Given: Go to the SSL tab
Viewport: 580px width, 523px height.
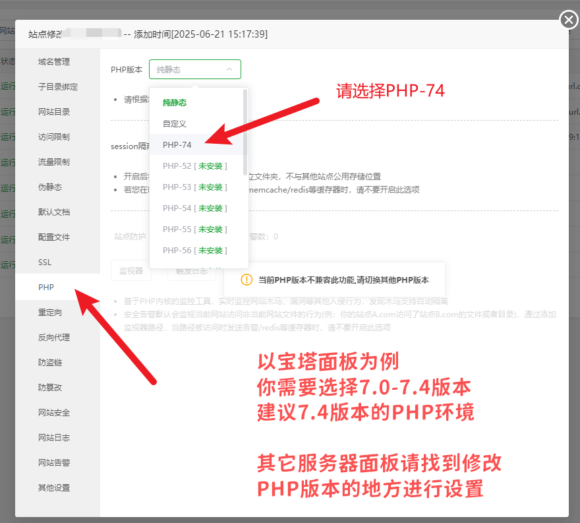Looking at the screenshot, I should click(x=45, y=262).
